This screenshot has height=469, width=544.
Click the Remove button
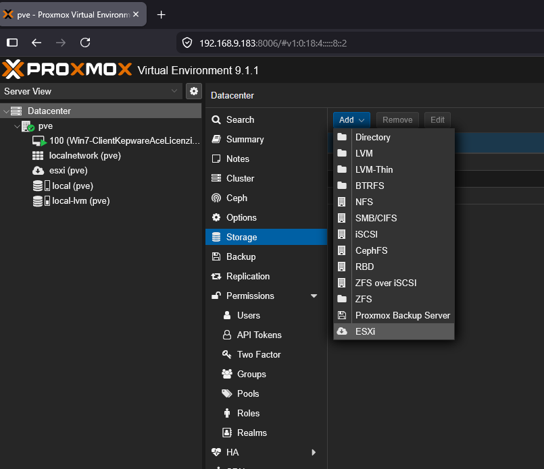(397, 120)
